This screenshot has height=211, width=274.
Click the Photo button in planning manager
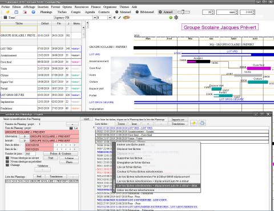[x=69, y=162]
